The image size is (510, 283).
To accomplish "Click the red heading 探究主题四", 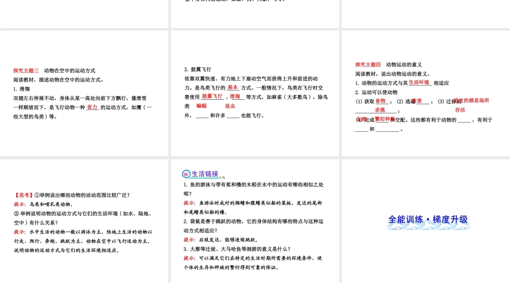I will click(x=368, y=65).
